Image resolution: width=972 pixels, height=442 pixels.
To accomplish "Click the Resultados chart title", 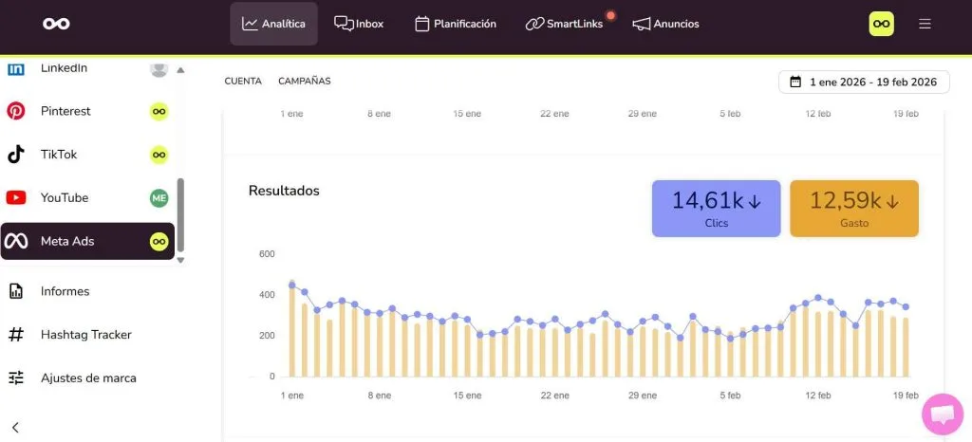I will point(284,191).
